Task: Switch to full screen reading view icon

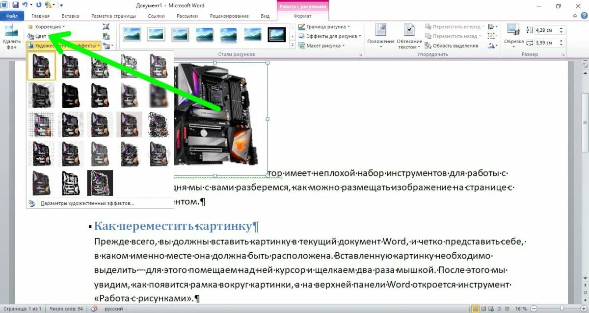Action: pyautogui.click(x=483, y=309)
